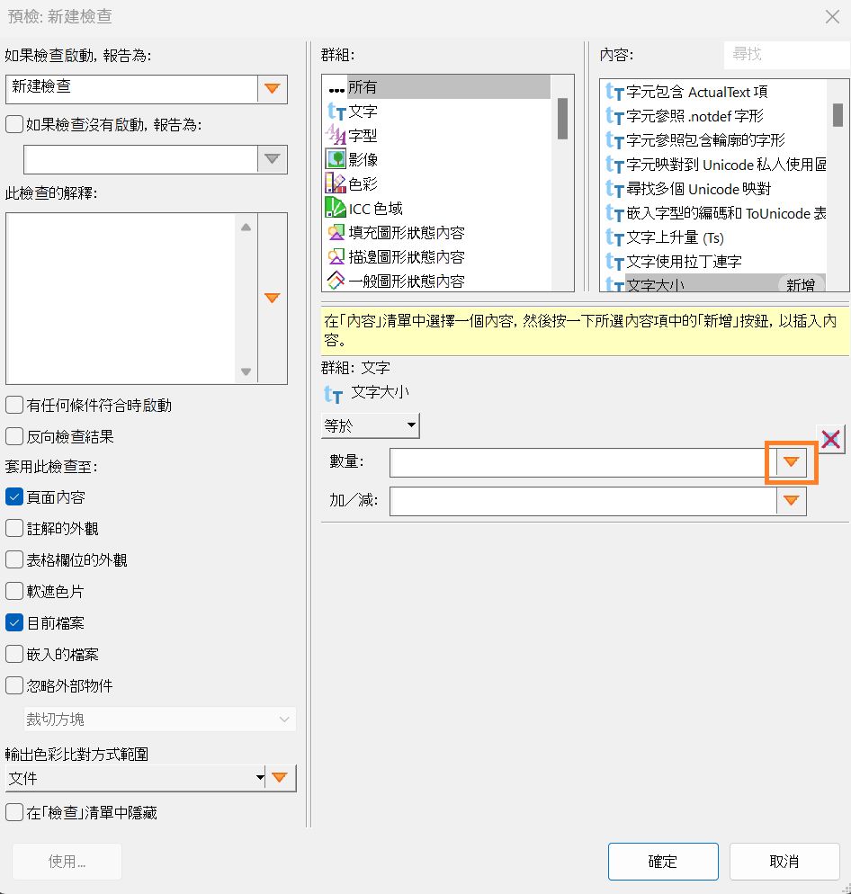This screenshot has height=894, width=851.
Task: Enable the 軟遮色片 checkbox
Action: (x=13, y=591)
